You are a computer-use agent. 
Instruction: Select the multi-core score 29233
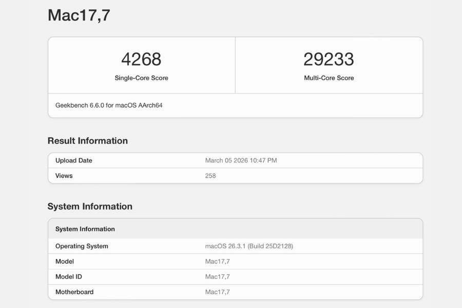pos(329,59)
